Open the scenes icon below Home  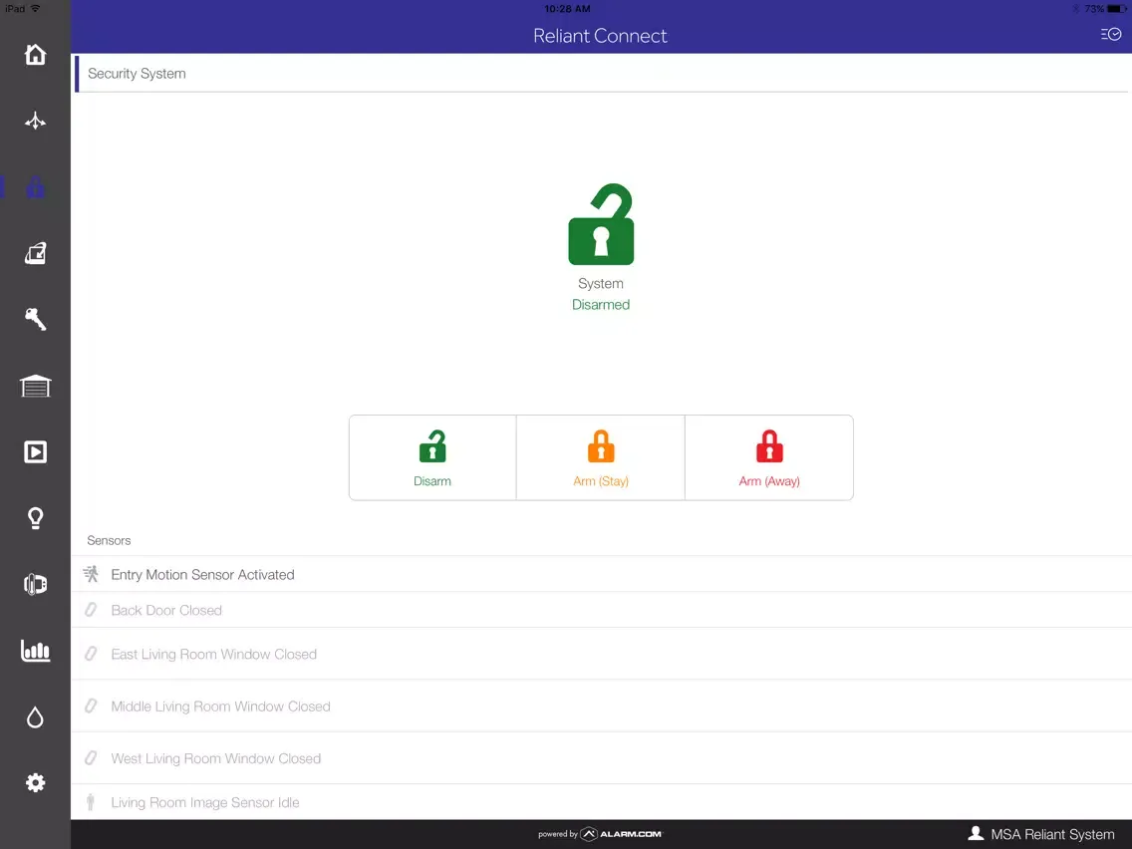tap(35, 121)
